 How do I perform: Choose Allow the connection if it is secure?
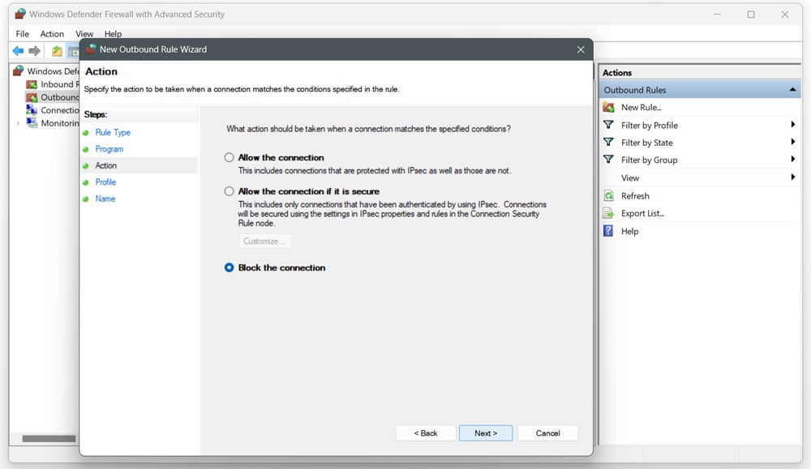pyautogui.click(x=228, y=191)
